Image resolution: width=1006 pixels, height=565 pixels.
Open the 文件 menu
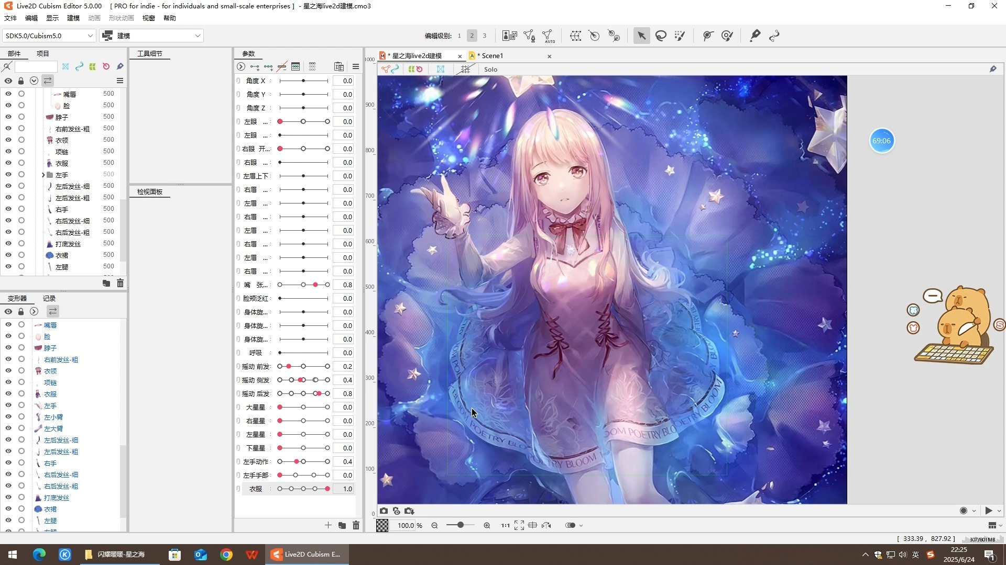10,18
